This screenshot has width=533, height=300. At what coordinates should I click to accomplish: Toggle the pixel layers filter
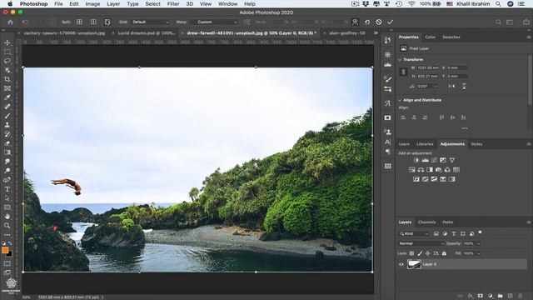(x=436, y=233)
